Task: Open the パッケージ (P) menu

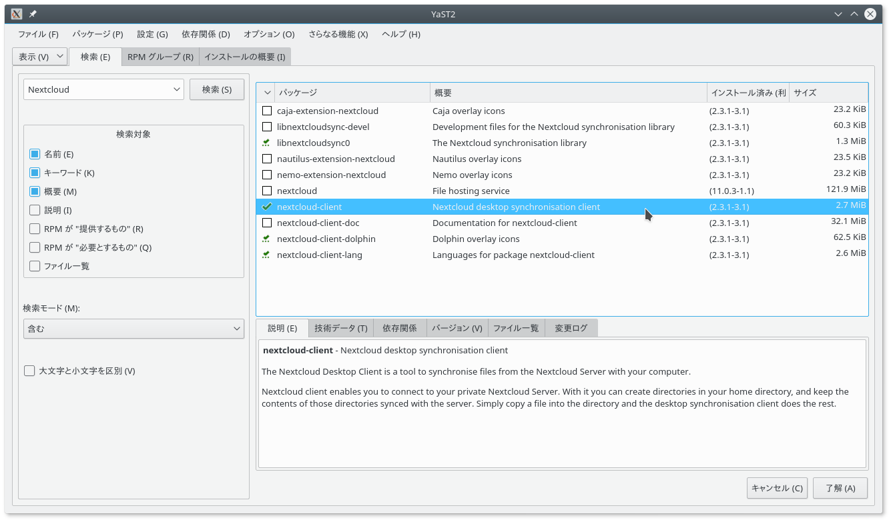Action: click(97, 34)
